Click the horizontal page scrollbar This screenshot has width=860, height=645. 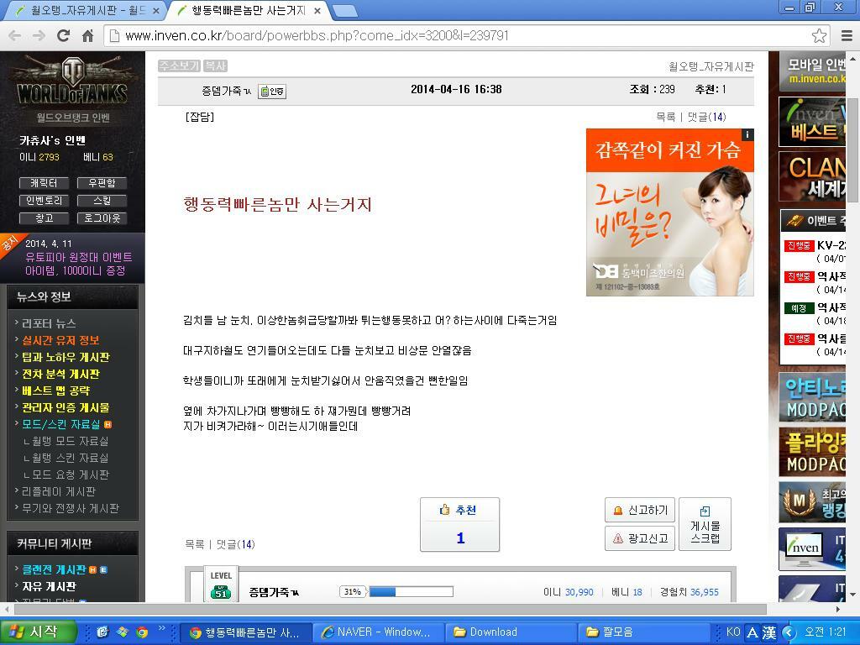click(x=390, y=610)
